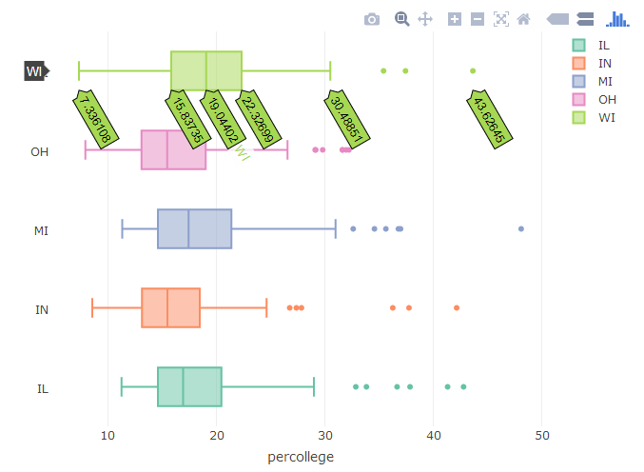
Task: Click the IL box in the chart
Action: pos(189,387)
